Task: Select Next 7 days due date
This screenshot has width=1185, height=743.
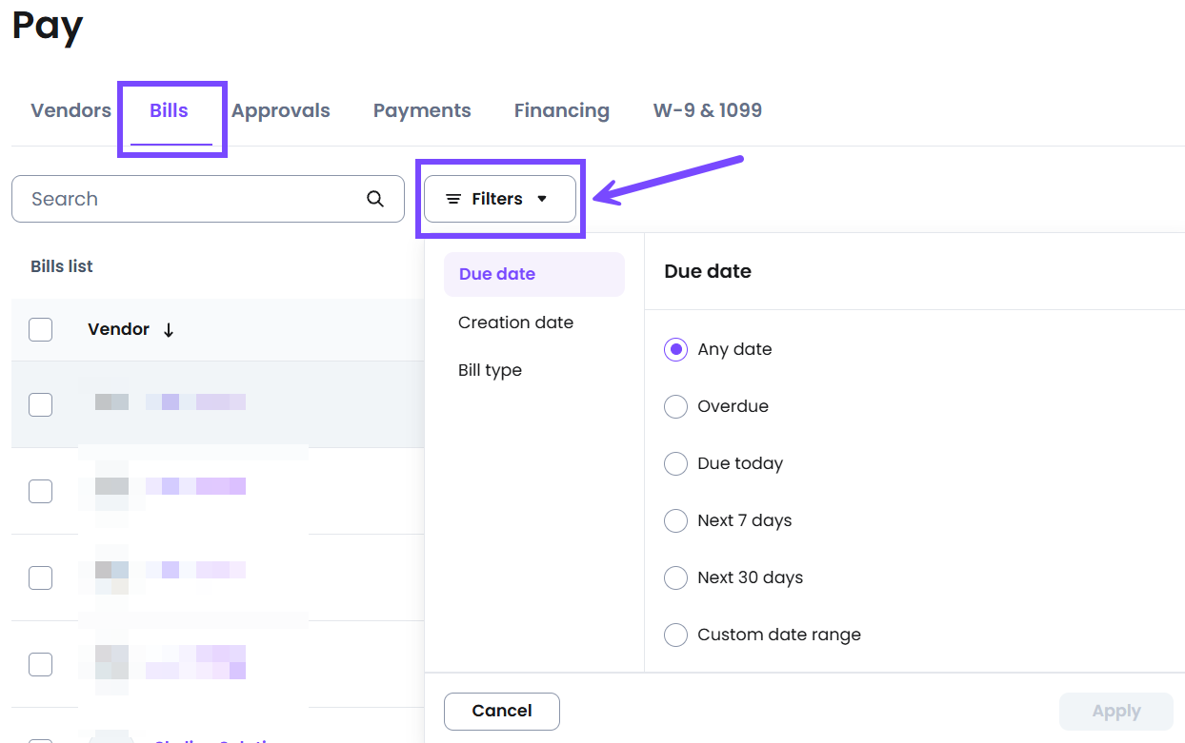Action: click(x=675, y=520)
